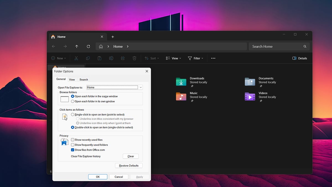Click chevron after Home in address bar
Viewport: 332px width, 187px height.
[x=128, y=47]
